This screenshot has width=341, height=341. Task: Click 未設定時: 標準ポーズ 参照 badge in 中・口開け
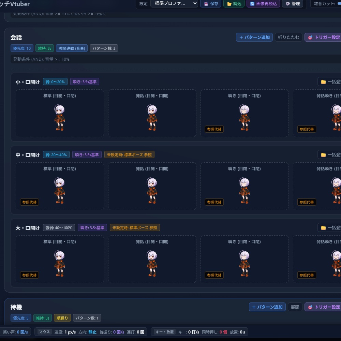[129, 155]
